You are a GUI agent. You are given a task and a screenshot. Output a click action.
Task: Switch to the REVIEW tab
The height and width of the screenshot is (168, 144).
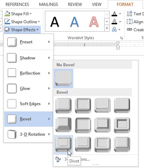[x=75, y=4]
